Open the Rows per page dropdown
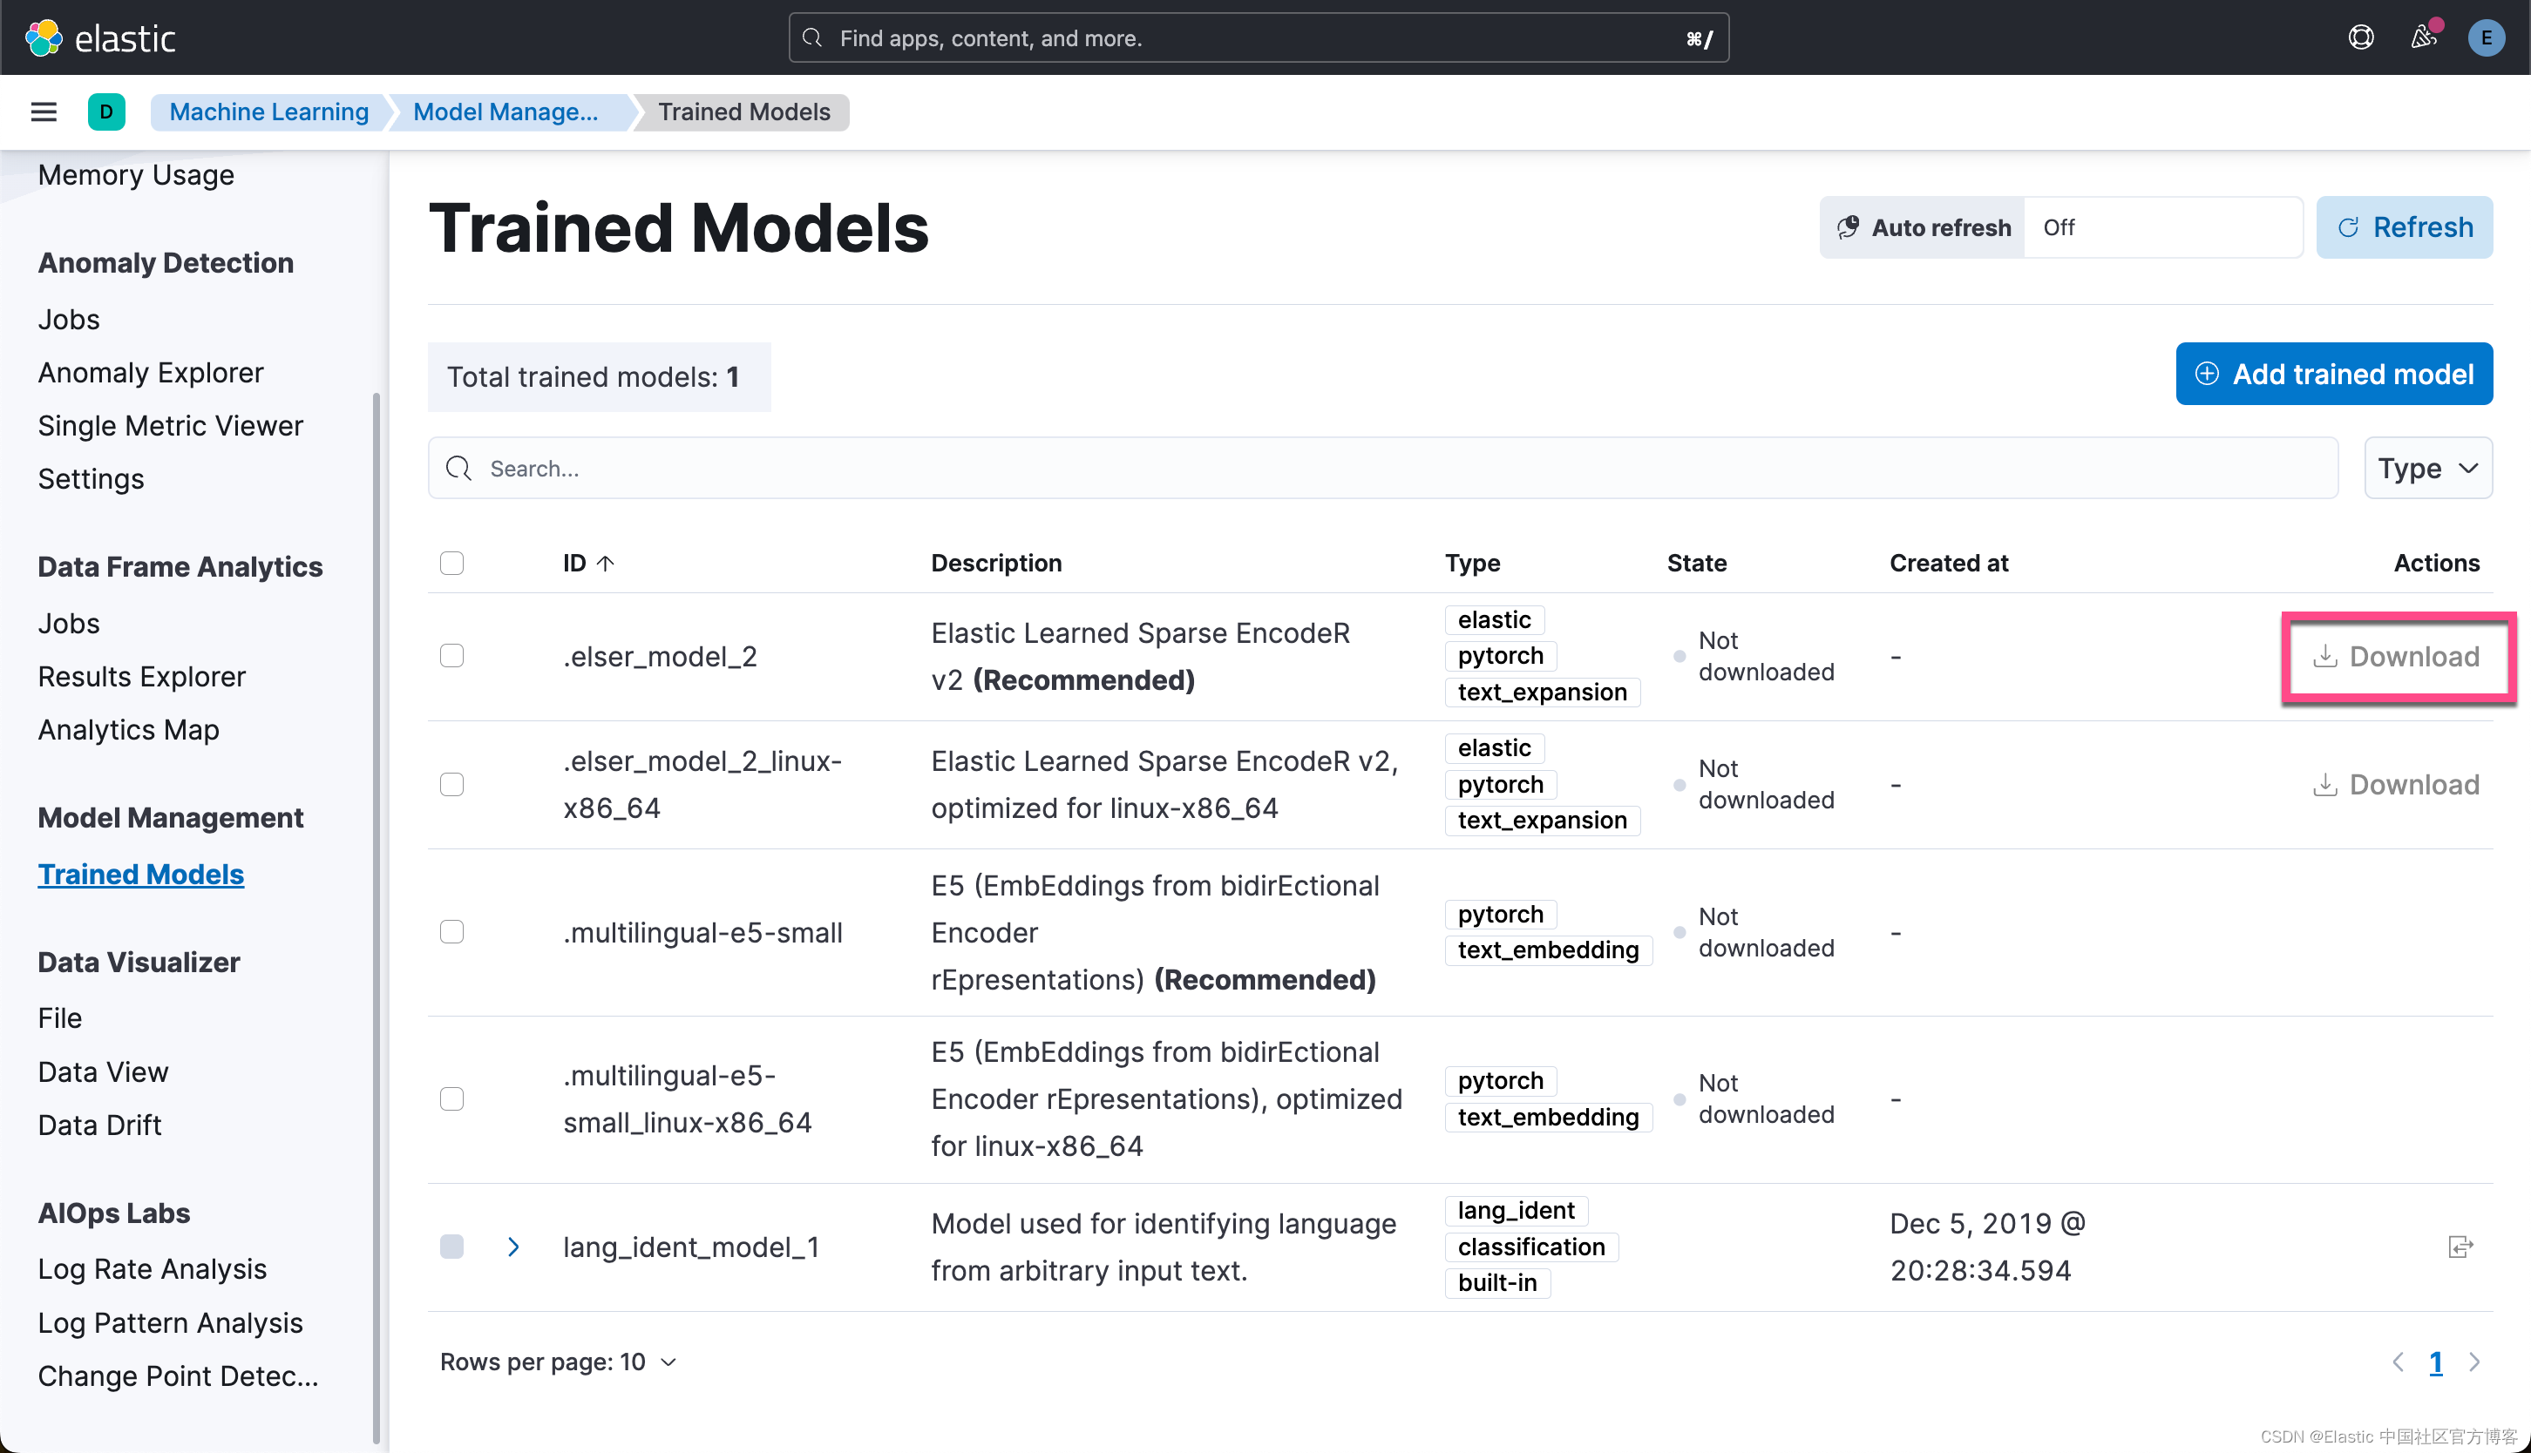The image size is (2531, 1453). coord(556,1362)
